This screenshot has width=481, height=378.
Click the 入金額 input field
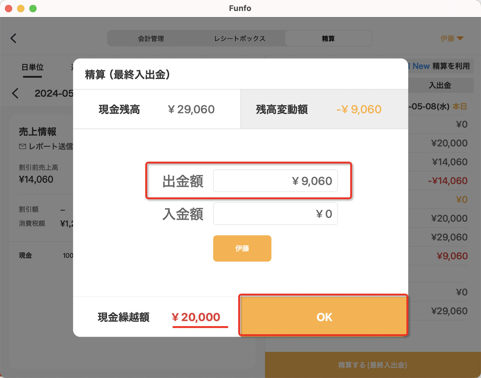275,214
